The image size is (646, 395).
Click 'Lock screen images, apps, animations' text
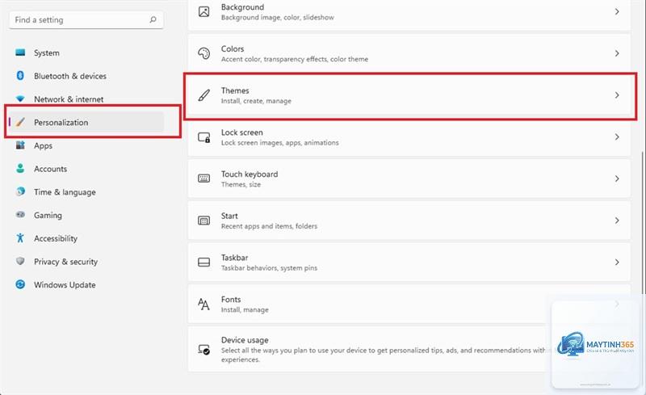click(279, 143)
